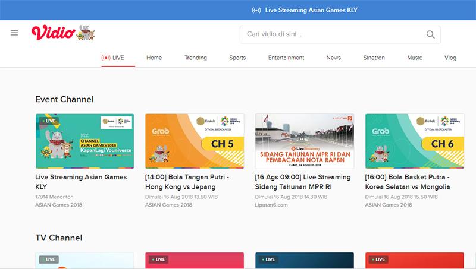Click the Asian Games mascot icon beside logo
This screenshot has width=476, height=269.
click(x=86, y=33)
